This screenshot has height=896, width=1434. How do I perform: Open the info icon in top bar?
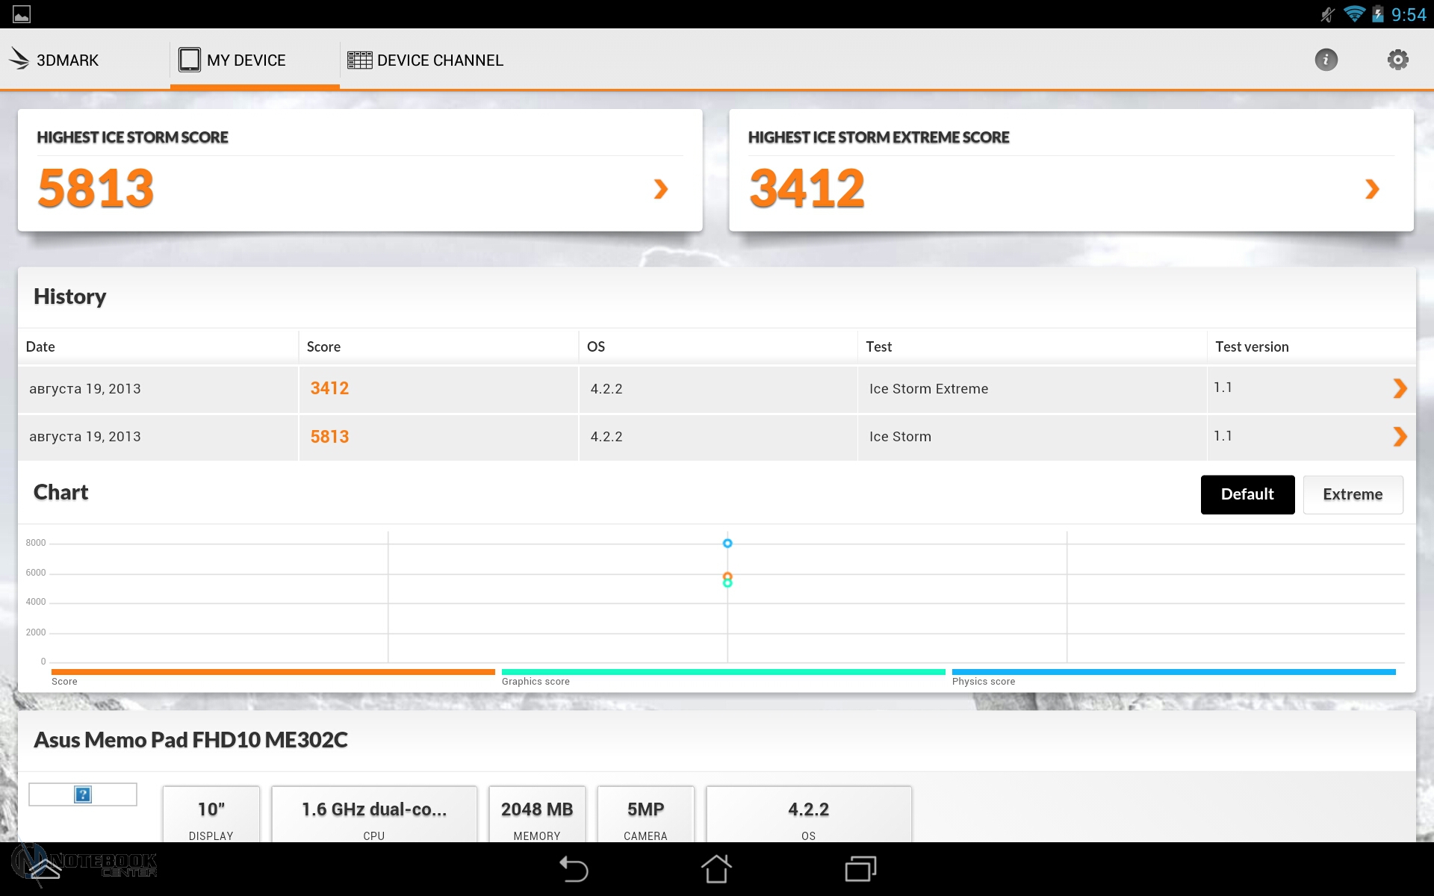(x=1326, y=60)
